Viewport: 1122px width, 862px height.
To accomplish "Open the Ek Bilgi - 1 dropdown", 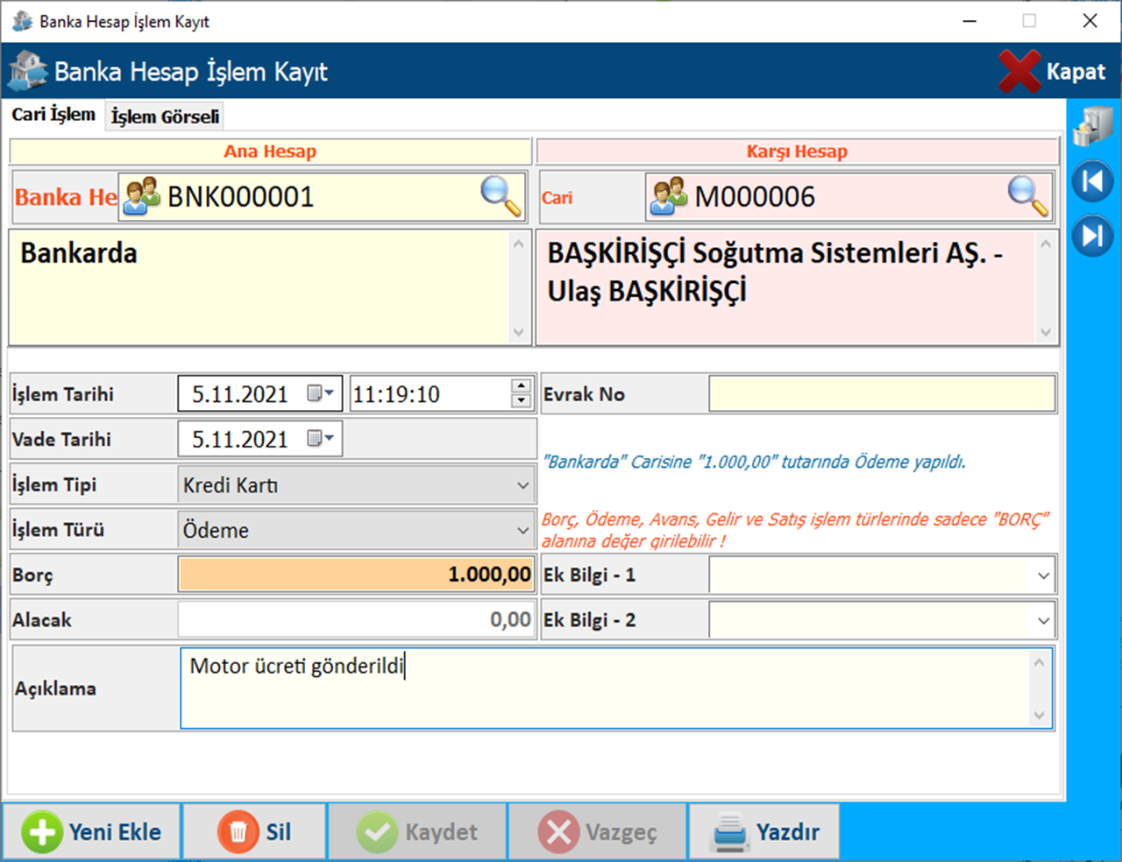I will 1043,576.
